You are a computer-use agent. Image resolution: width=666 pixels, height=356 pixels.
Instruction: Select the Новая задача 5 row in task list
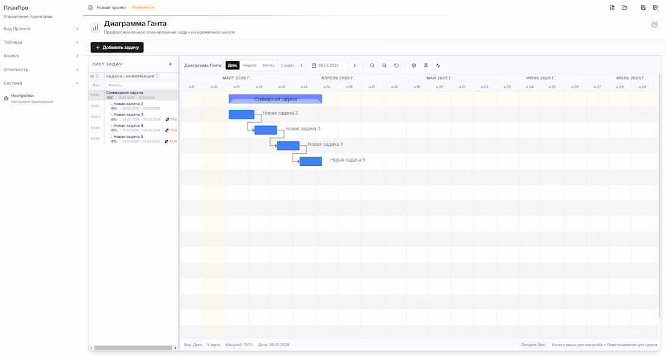coord(133,139)
